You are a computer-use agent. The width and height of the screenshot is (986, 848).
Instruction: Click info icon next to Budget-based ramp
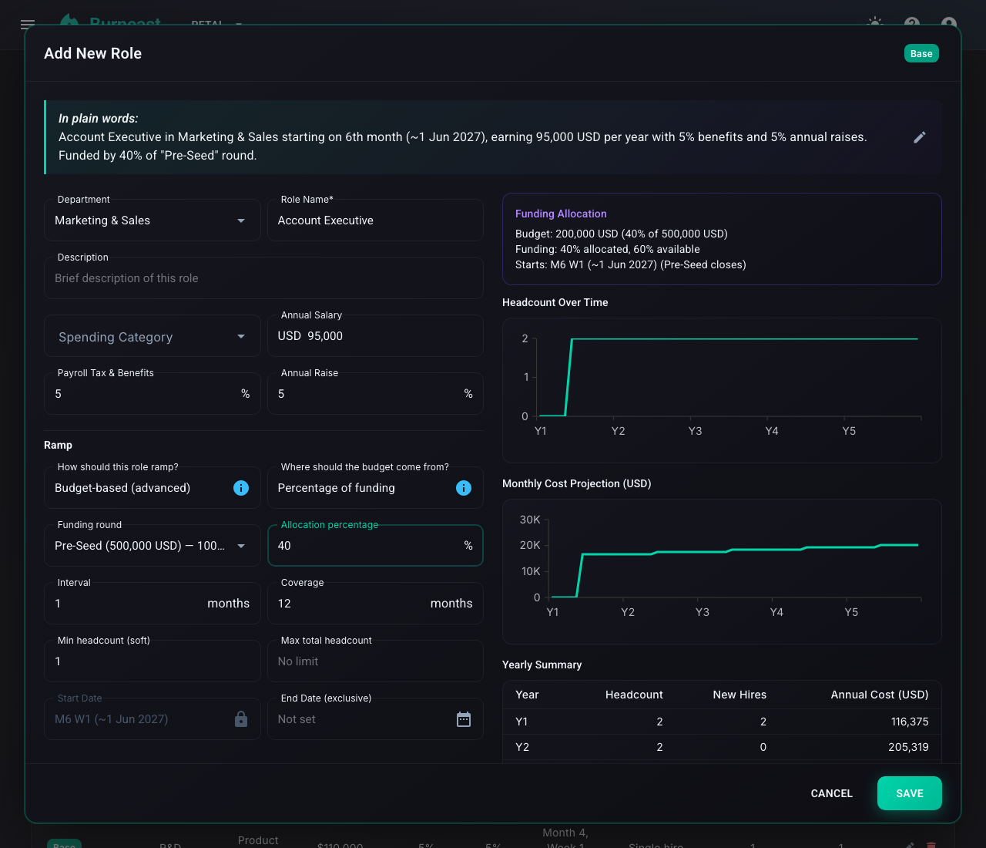(x=241, y=488)
